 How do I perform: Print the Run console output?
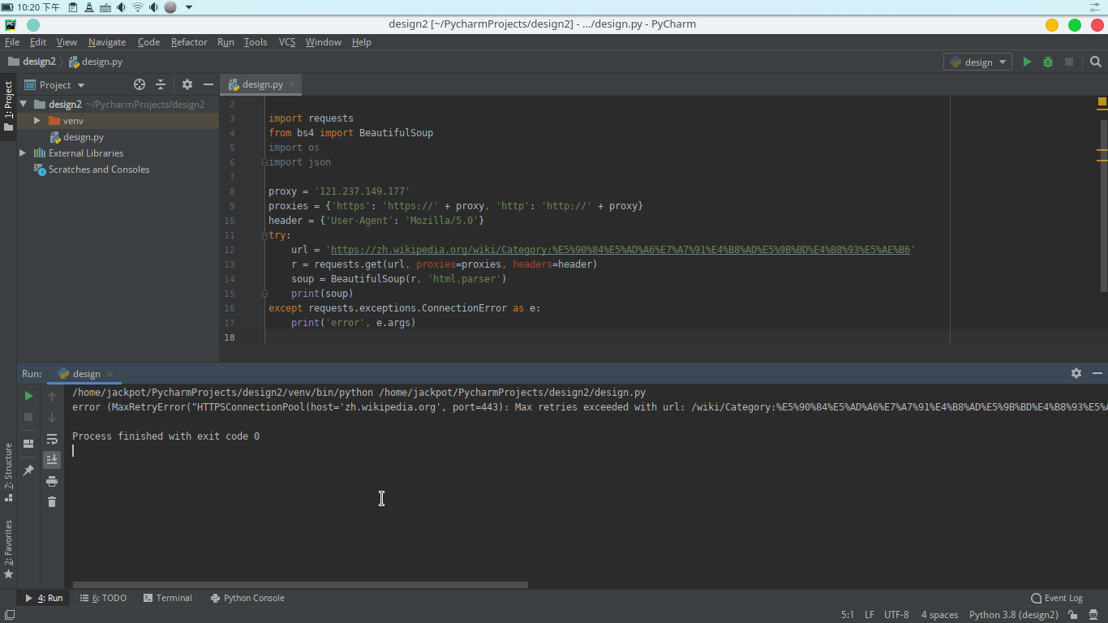pos(52,481)
